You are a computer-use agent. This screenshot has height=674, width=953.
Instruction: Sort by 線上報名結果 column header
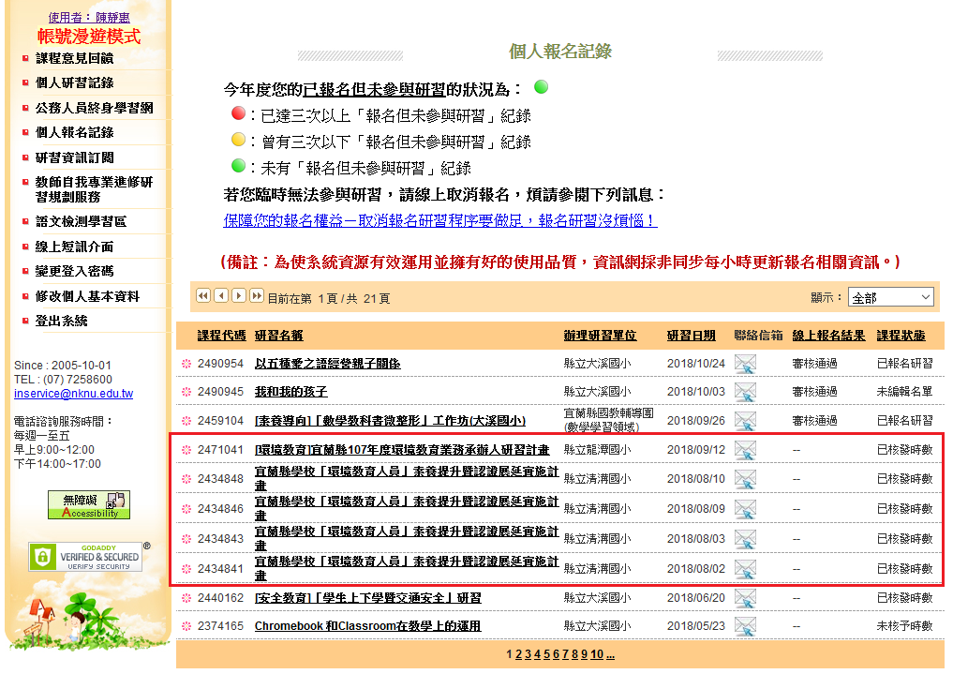pos(828,336)
